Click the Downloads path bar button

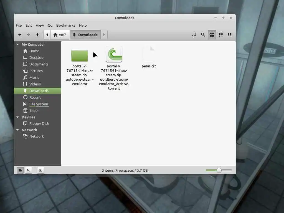click(x=85, y=35)
